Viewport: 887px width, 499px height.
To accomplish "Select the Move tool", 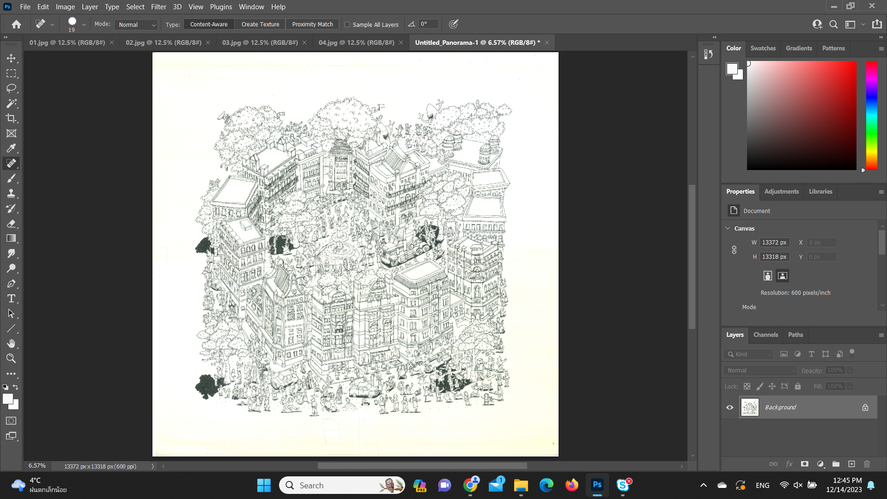I will (x=11, y=58).
